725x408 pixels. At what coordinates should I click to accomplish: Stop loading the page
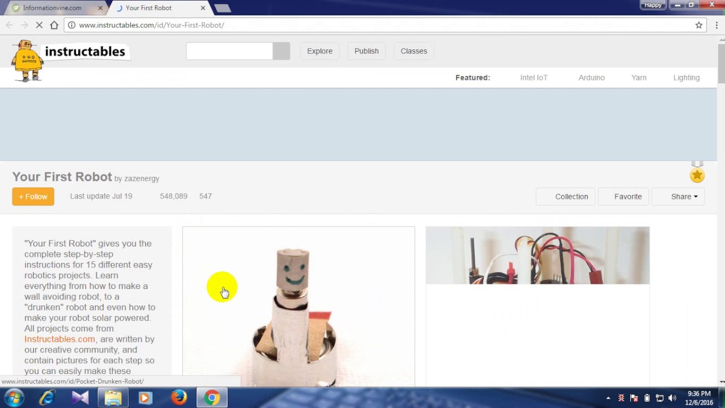click(39, 25)
